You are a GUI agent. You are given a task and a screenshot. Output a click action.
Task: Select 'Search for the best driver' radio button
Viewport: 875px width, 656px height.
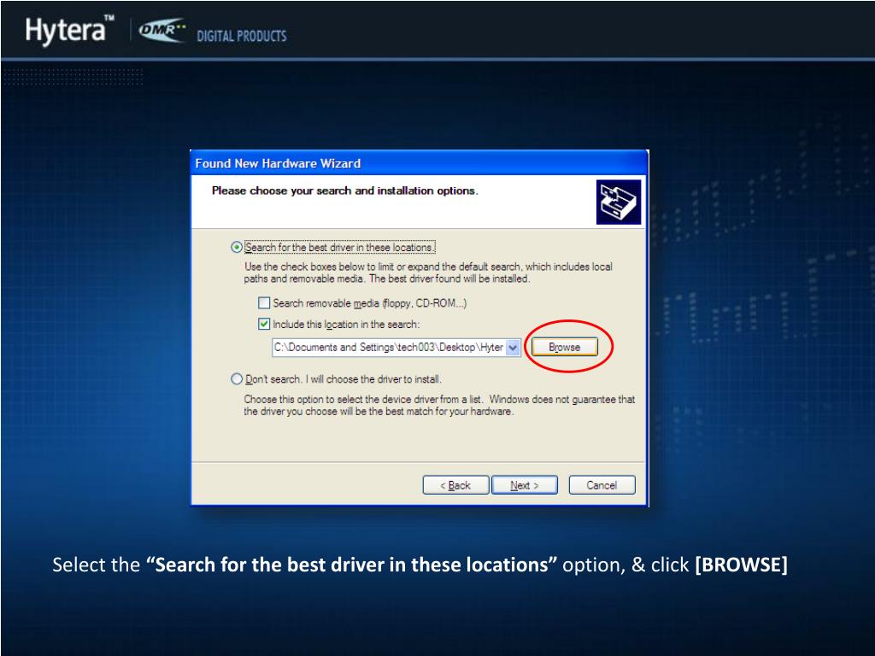pos(237,247)
